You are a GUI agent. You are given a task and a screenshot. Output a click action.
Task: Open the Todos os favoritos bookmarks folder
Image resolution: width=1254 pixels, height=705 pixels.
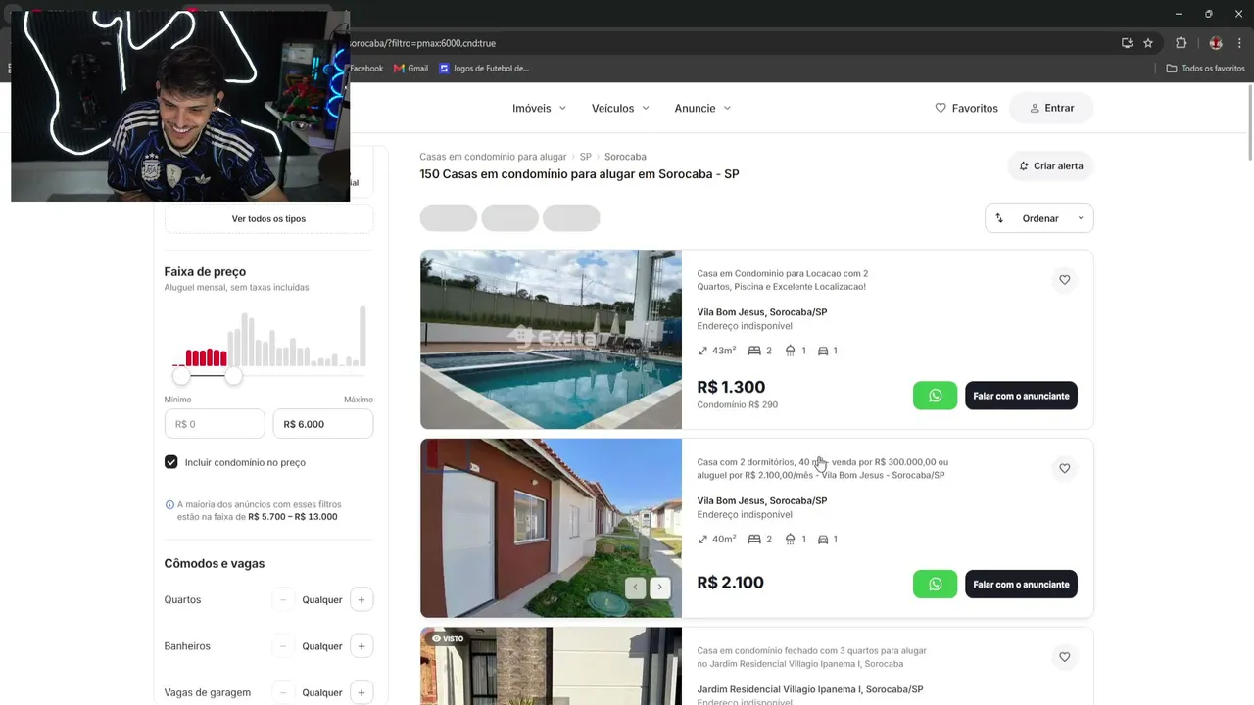1205,69
